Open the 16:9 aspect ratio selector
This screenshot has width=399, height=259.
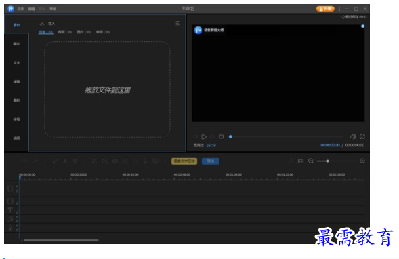(211, 145)
